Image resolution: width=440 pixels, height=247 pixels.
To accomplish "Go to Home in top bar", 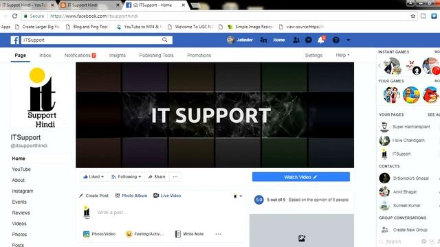I will pyautogui.click(x=279, y=40).
